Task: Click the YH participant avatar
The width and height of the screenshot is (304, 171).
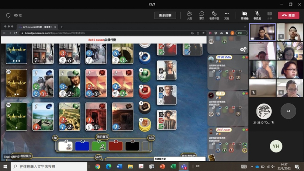Action: coord(276,146)
